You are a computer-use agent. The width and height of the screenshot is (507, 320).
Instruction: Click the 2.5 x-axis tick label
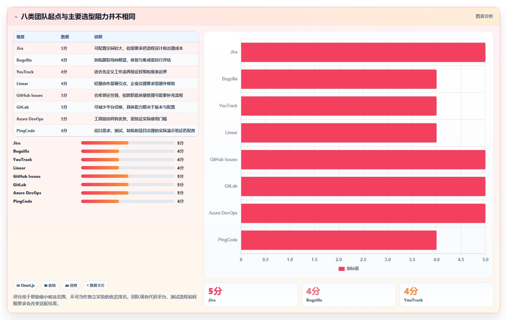(363, 260)
